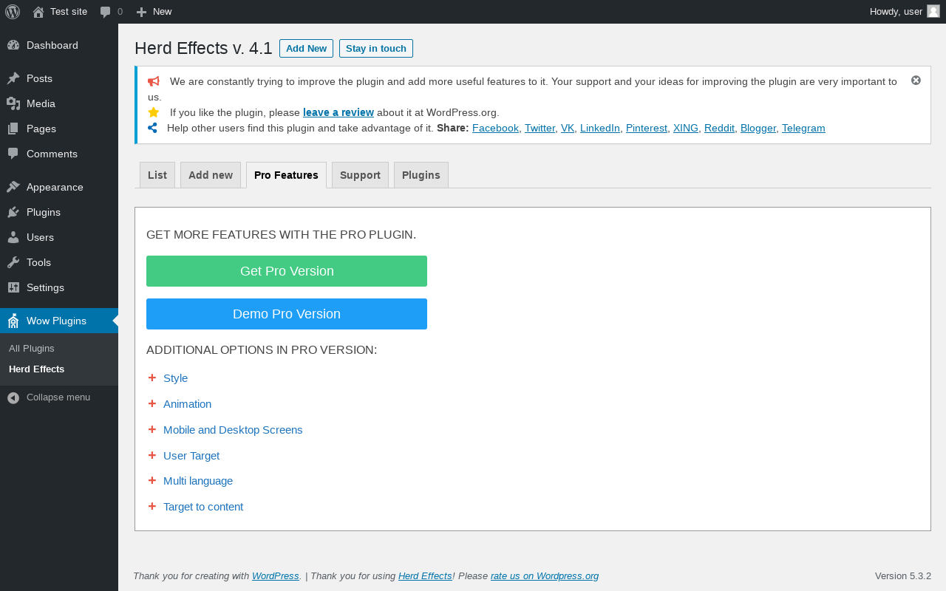
Task: Follow the leave a review link
Action: (338, 112)
